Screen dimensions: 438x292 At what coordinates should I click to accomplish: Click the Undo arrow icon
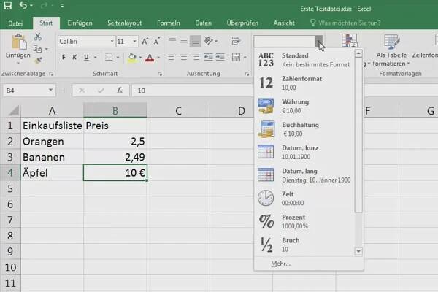click(x=24, y=7)
